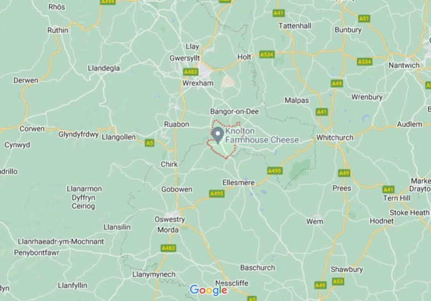Click the Oswestry town label
431x301 pixels.
pos(169,219)
